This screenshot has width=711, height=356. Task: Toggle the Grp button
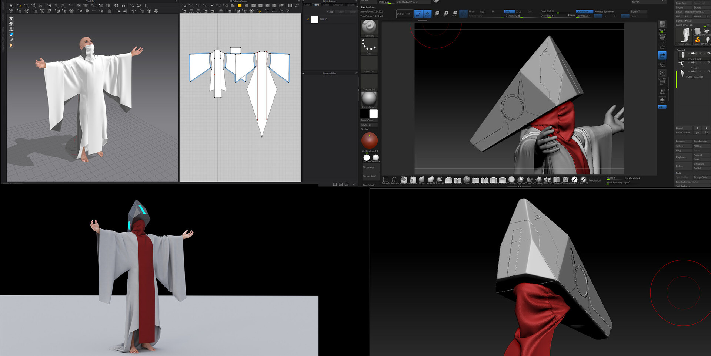point(662,107)
